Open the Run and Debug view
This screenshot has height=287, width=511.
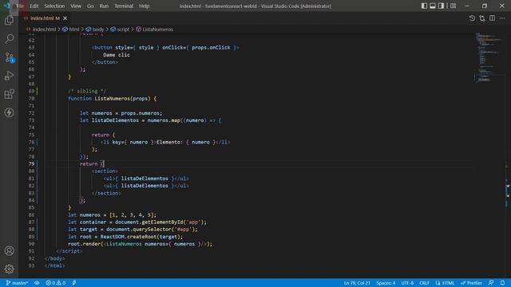(x=9, y=76)
